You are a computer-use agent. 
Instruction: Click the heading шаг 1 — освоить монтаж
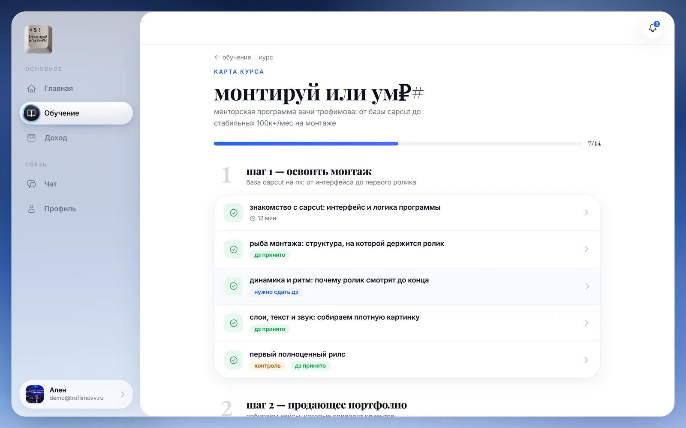click(309, 172)
